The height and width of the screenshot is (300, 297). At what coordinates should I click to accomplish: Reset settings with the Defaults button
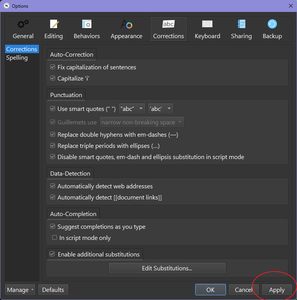tap(53, 290)
